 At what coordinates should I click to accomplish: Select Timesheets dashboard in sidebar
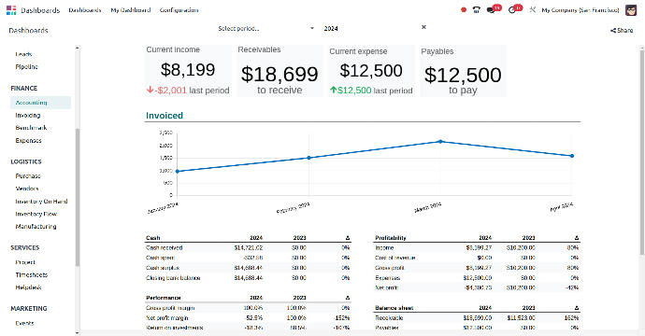[32, 274]
